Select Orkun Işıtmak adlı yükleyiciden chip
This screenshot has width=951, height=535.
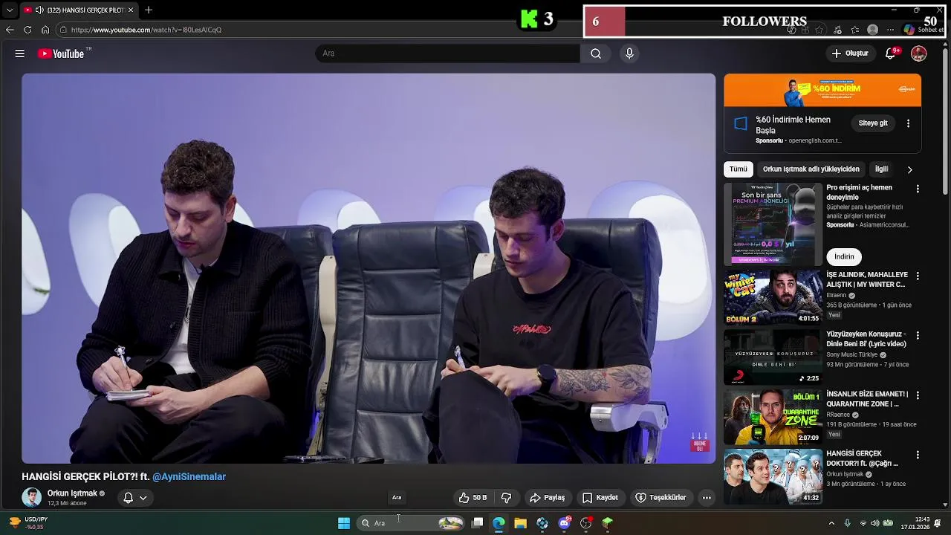pyautogui.click(x=811, y=169)
